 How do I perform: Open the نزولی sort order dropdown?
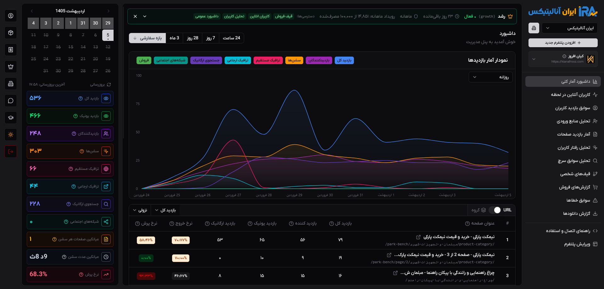point(140,210)
